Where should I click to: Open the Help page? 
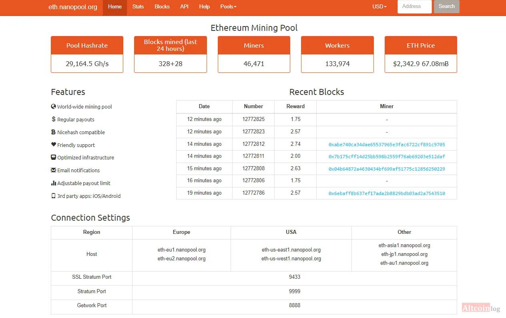(x=204, y=6)
